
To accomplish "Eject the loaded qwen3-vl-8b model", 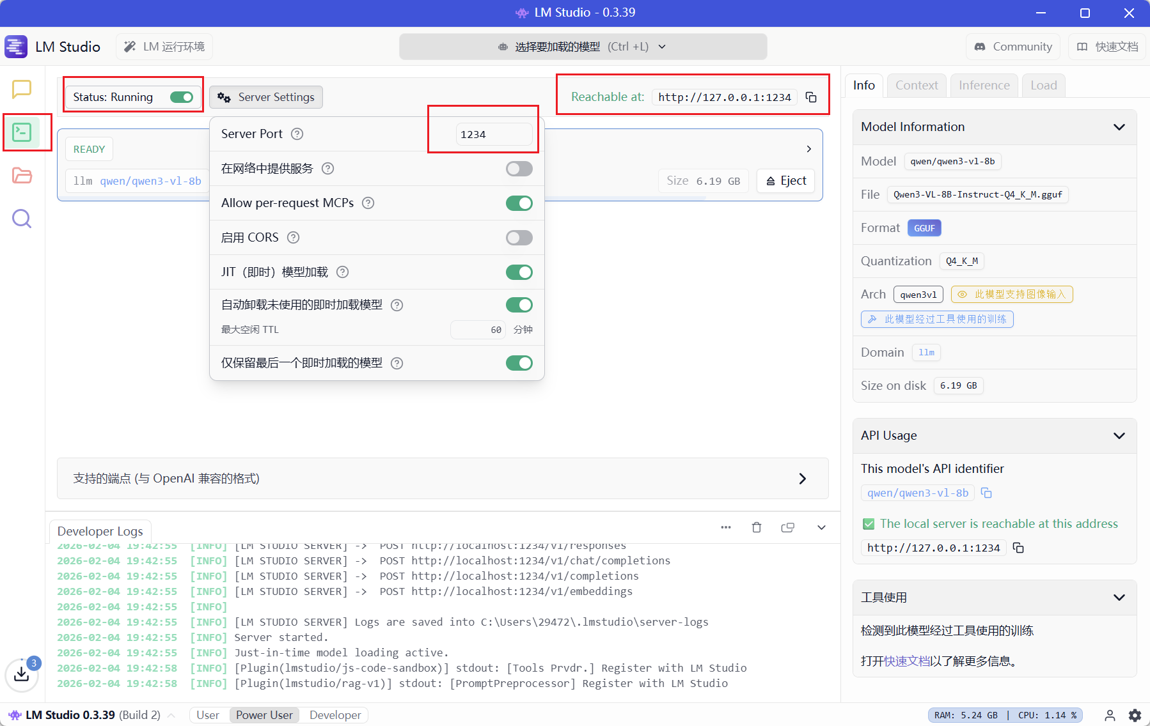I will (x=786, y=181).
